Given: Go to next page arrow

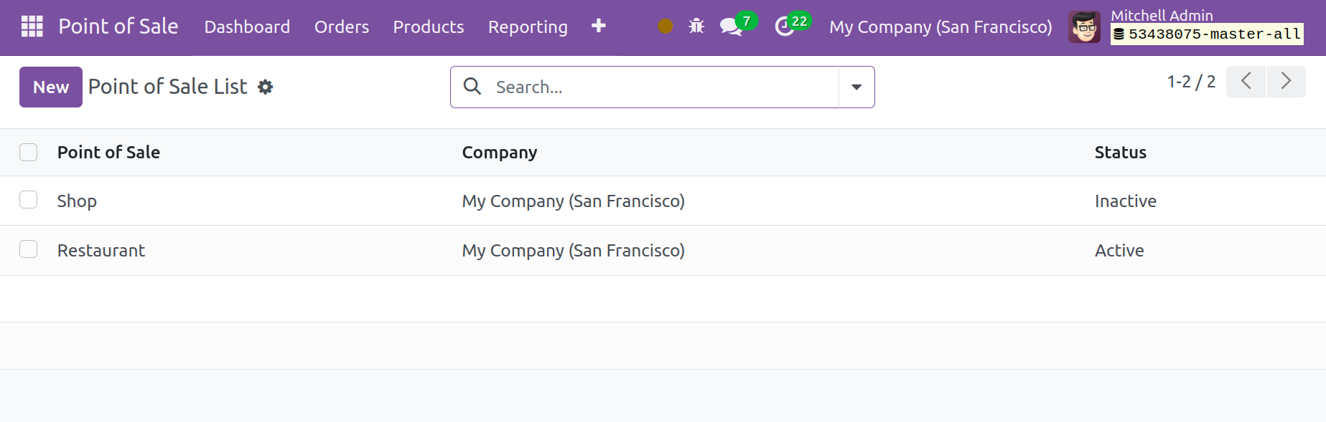Looking at the screenshot, I should [x=1286, y=82].
